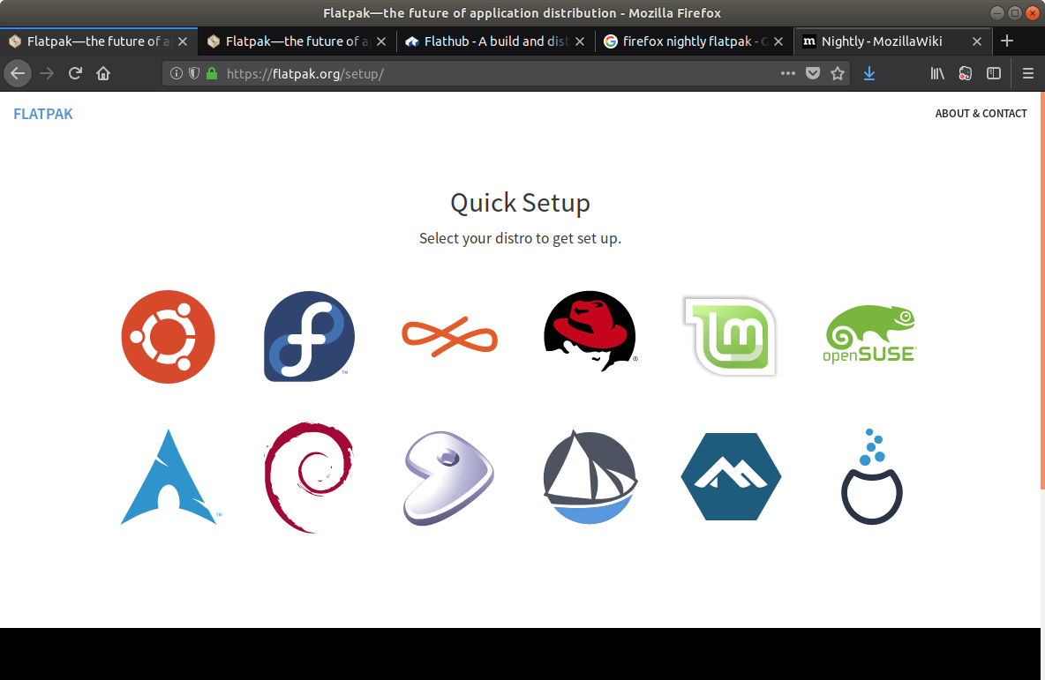The image size is (1045, 680).
Task: Select the Linux Mint logo
Action: 730,336
